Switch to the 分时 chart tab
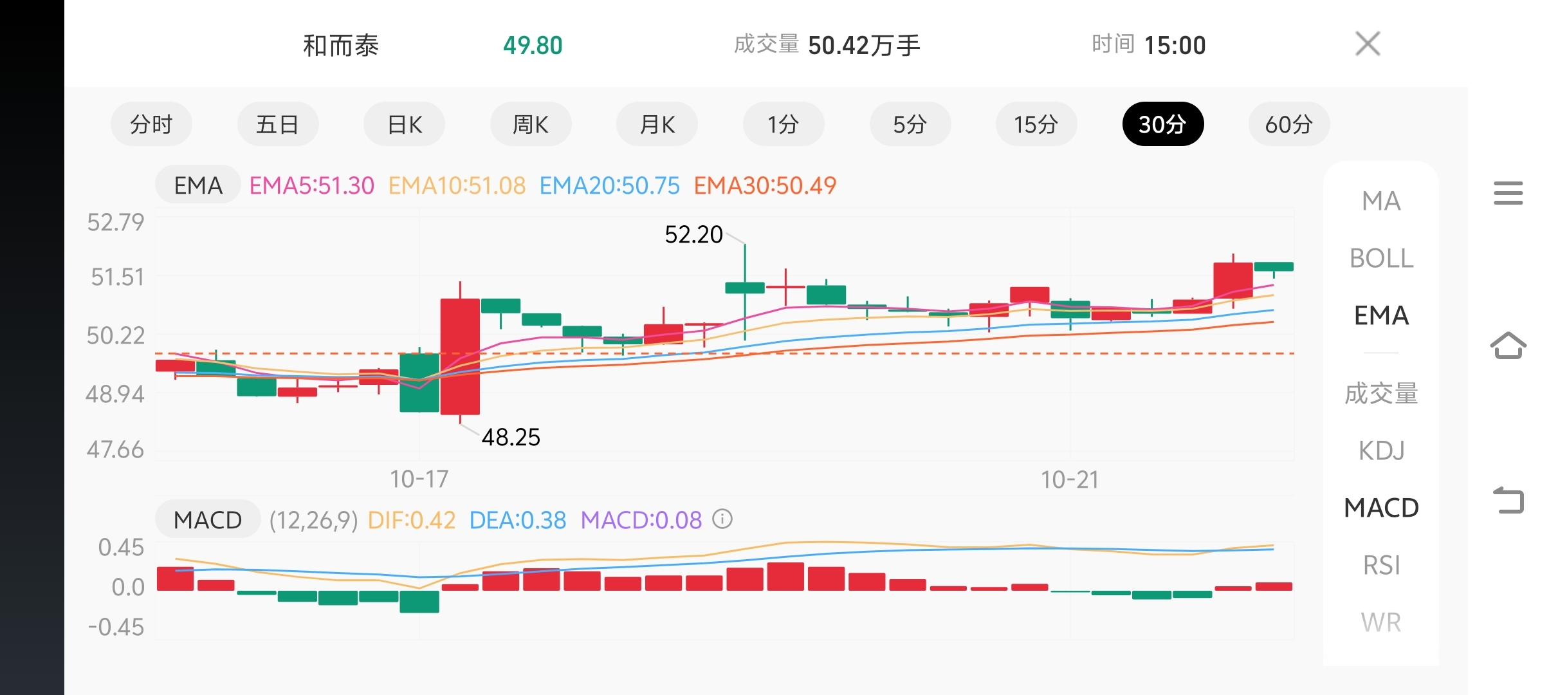 pyautogui.click(x=151, y=124)
